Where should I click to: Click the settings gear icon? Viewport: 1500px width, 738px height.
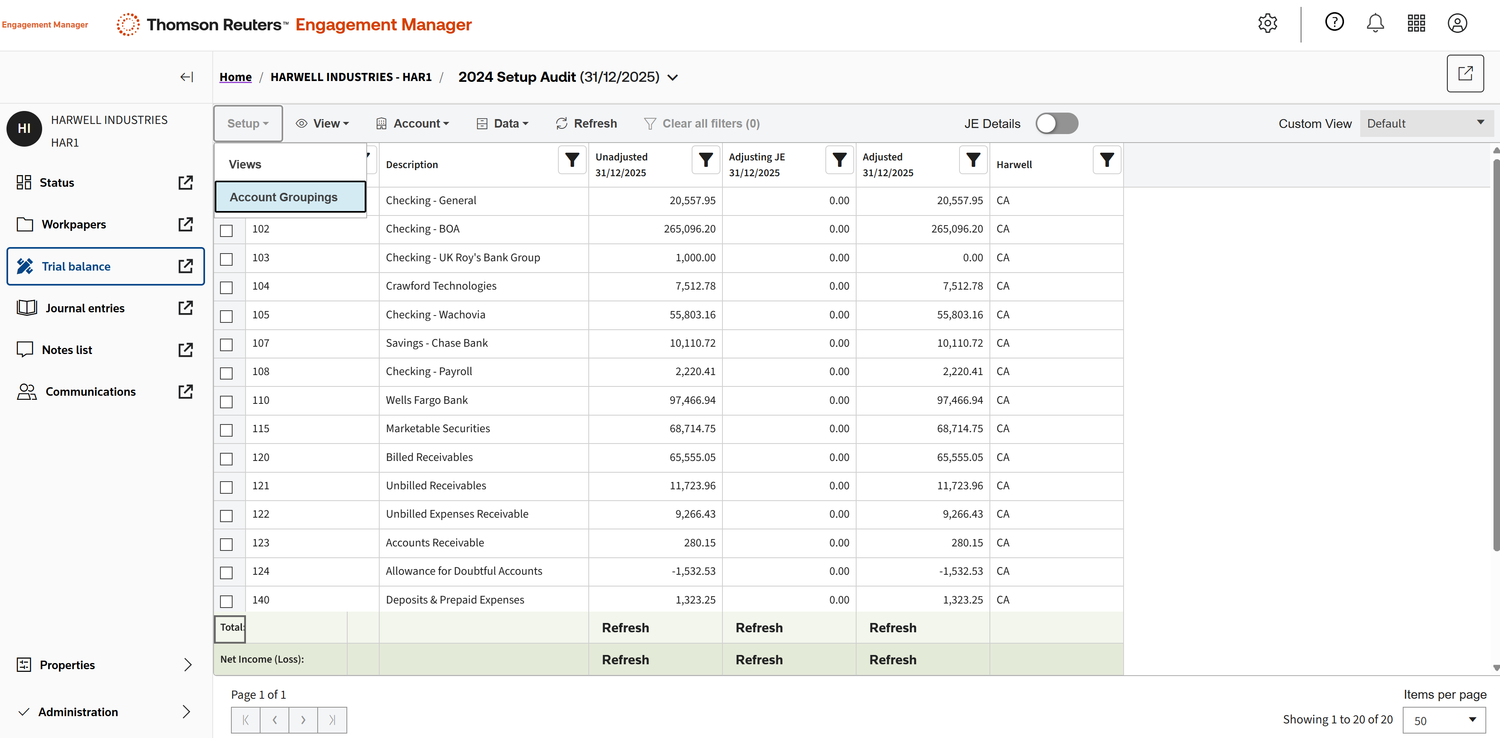1267,24
